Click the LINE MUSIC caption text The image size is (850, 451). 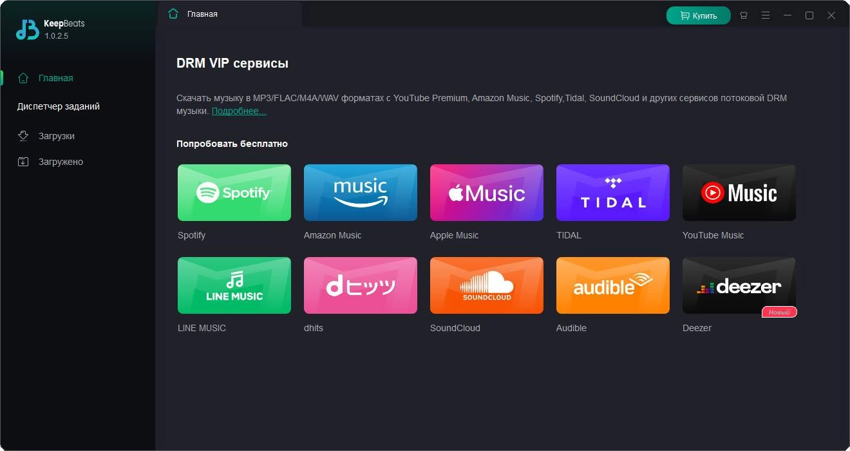click(x=202, y=328)
